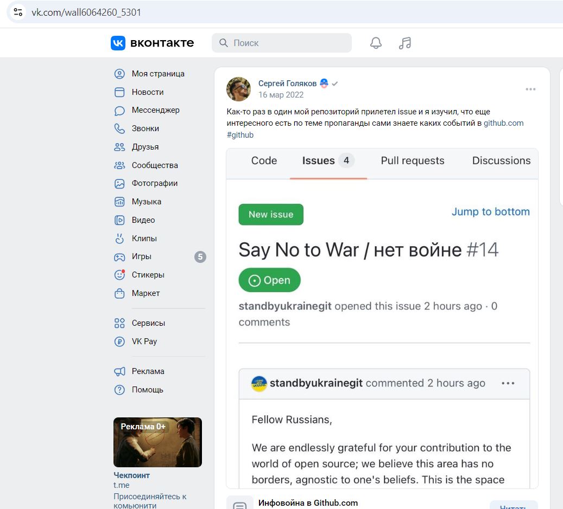Click the site settings icon in address bar

[18, 12]
